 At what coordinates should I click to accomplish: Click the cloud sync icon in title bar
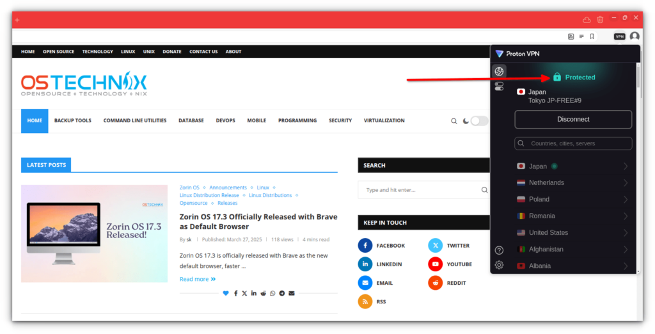[587, 20]
